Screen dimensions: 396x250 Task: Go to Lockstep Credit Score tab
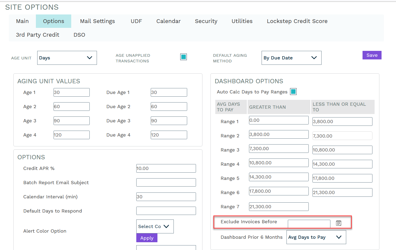coord(297,21)
